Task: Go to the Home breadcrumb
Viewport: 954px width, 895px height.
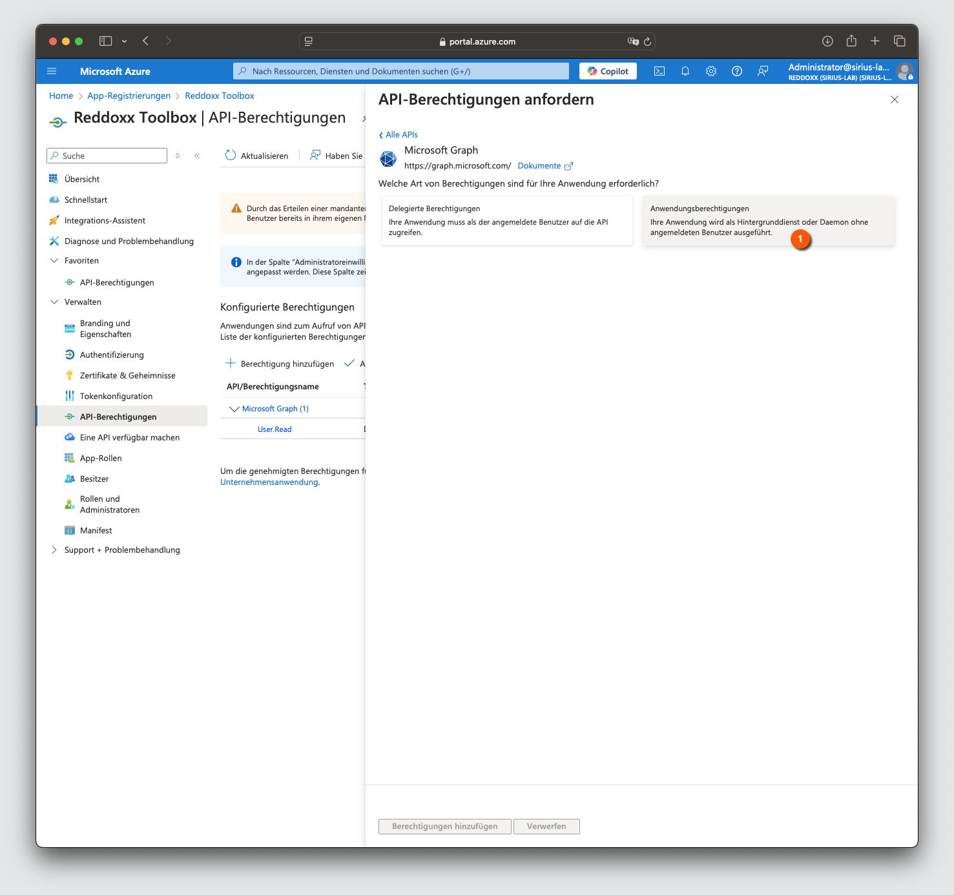Action: (61, 96)
